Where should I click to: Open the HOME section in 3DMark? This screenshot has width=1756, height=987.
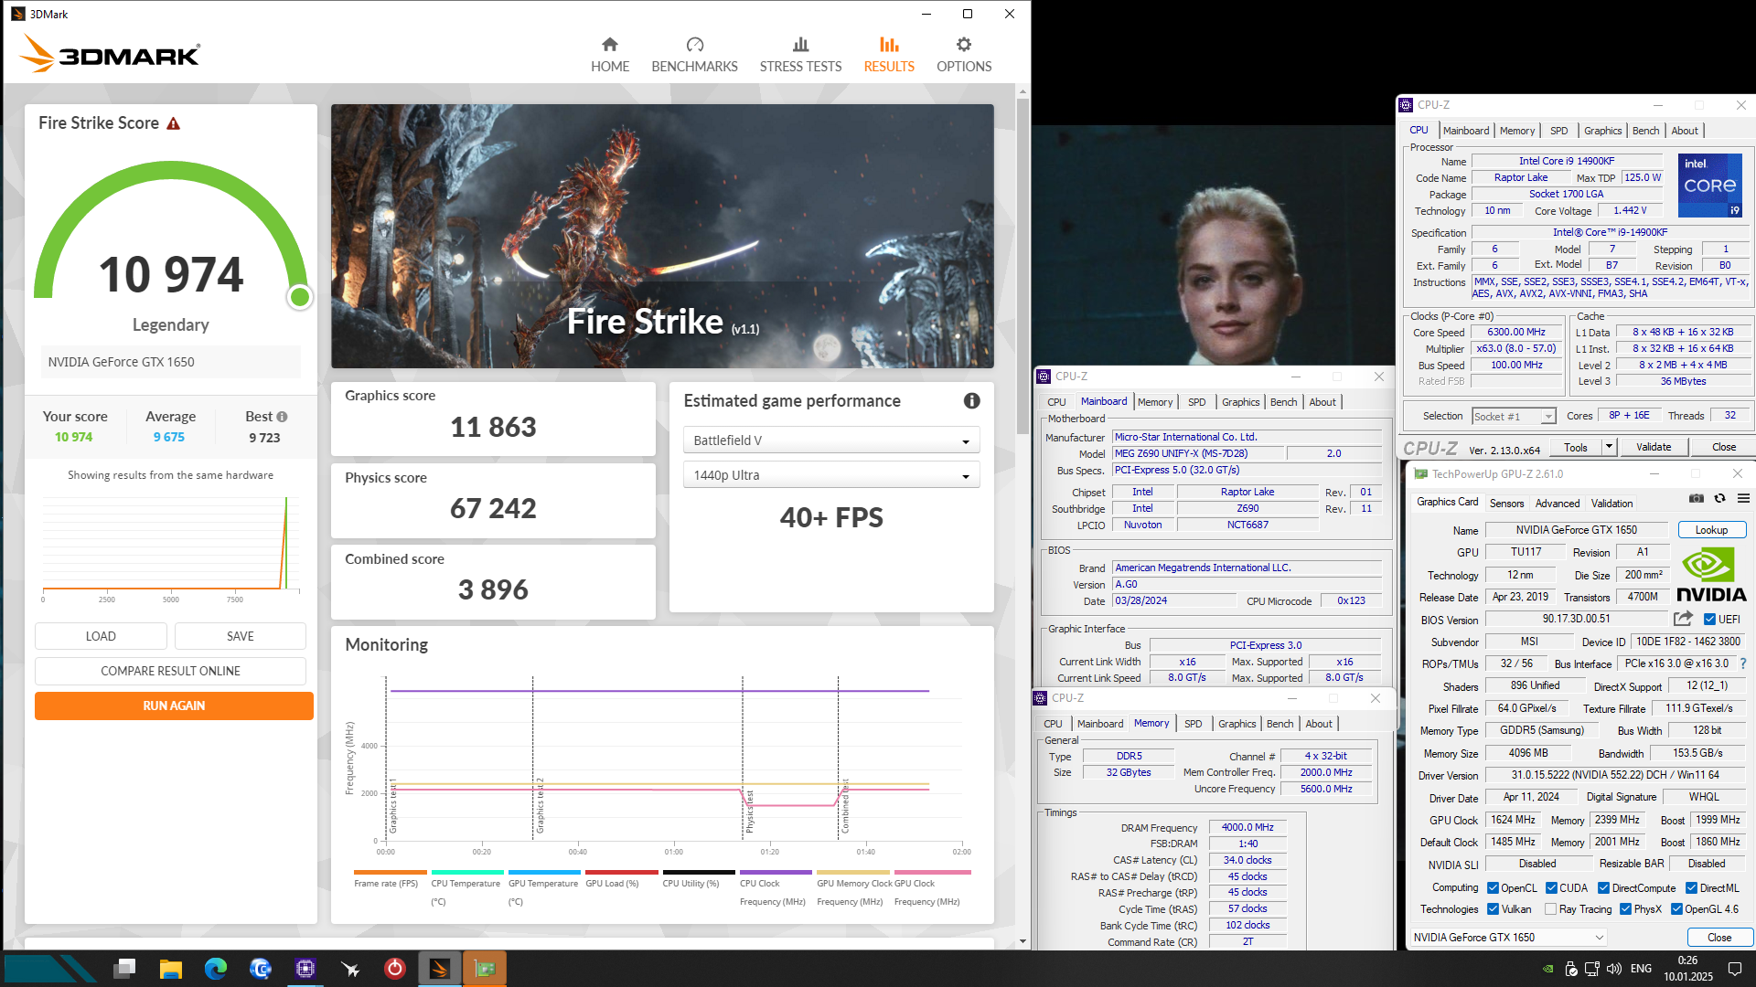pos(609,55)
